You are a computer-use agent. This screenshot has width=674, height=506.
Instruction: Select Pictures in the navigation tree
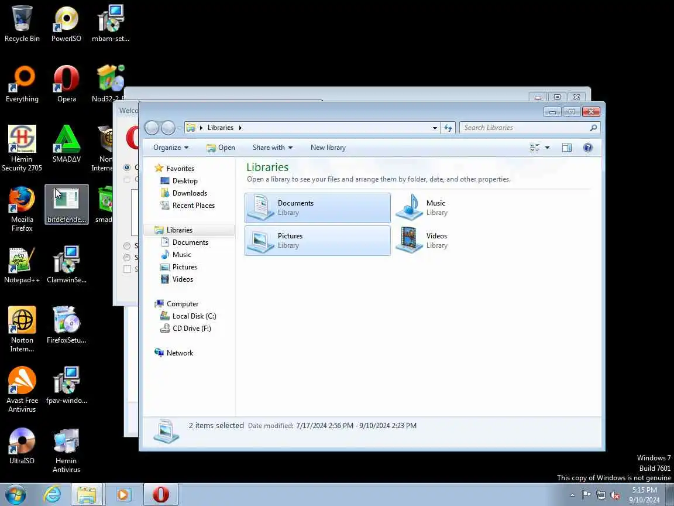point(184,267)
